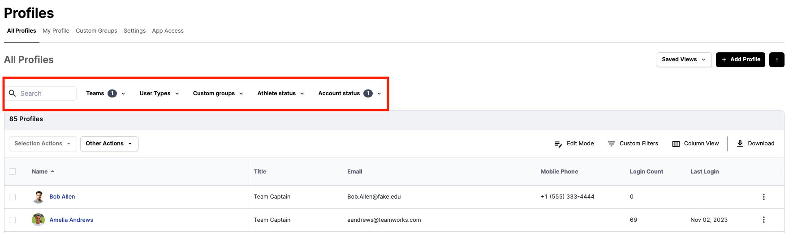Select the Bob Allen row checkbox
Image resolution: width=789 pixels, height=233 pixels.
click(x=13, y=197)
